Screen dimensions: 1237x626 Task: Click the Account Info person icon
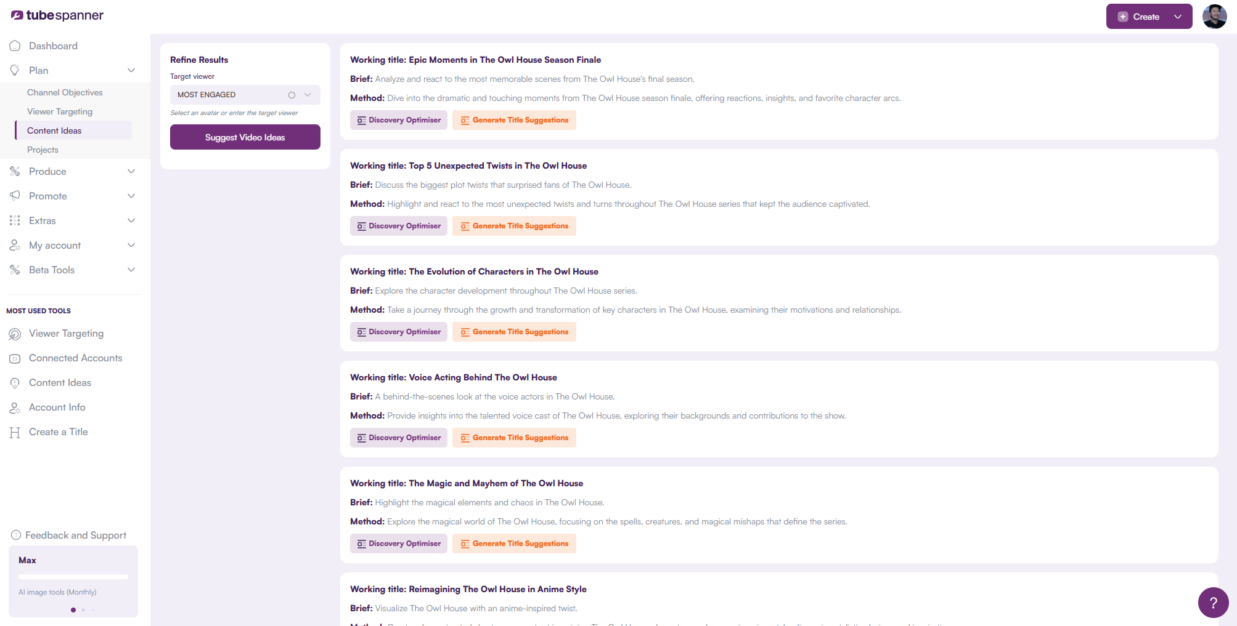click(x=15, y=407)
